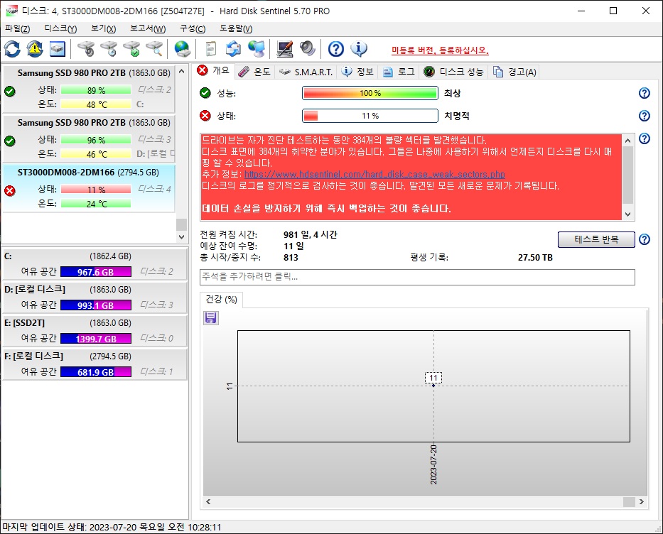Select the F: [로컬 디스크] partition
This screenshot has width=663, height=534.
[95, 364]
